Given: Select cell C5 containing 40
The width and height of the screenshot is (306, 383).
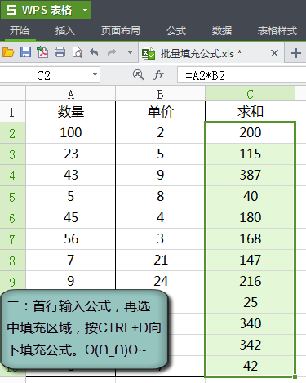Looking at the screenshot, I should coord(250,197).
